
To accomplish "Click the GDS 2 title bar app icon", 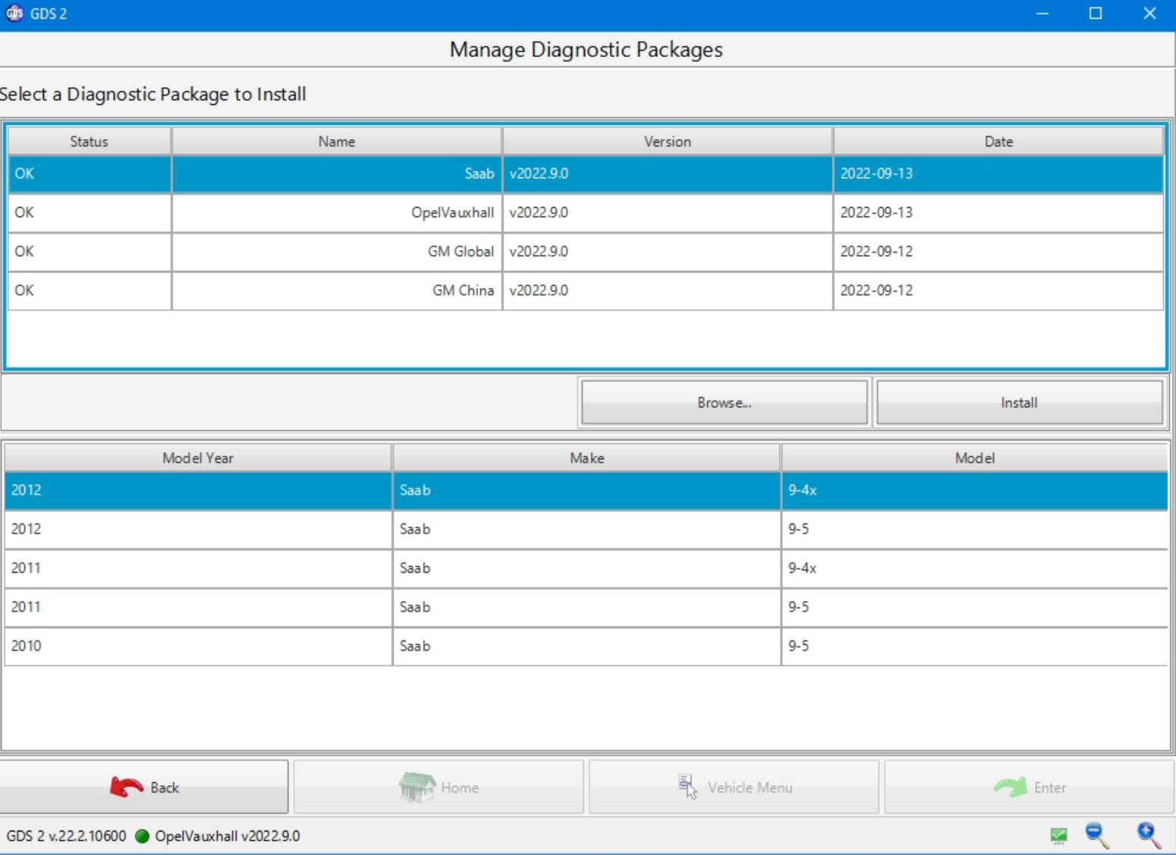I will click(14, 13).
